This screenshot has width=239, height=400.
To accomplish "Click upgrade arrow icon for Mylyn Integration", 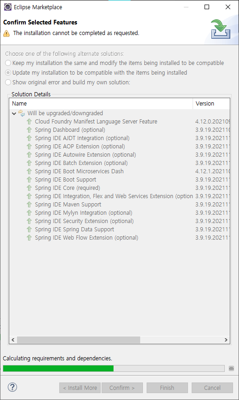I will tap(29, 213).
